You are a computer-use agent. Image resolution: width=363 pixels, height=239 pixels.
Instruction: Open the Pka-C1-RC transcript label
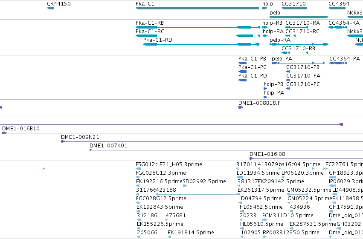(x=150, y=32)
